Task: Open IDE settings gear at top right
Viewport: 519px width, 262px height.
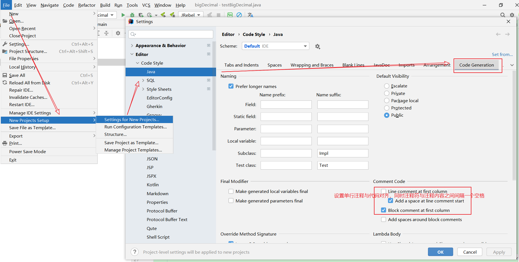Action: (512, 15)
